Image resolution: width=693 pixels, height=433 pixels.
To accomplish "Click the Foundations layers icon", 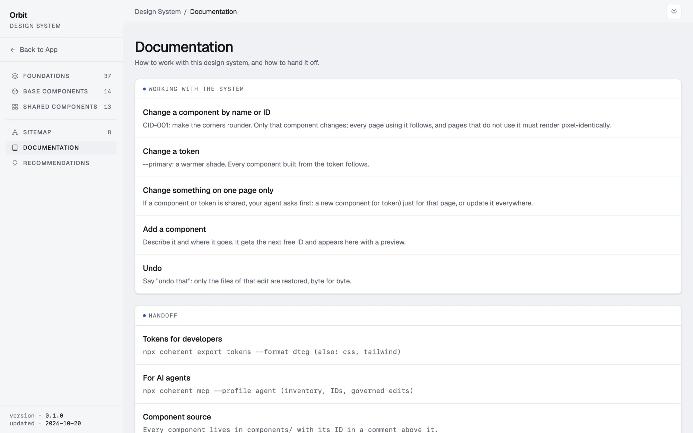I will [15, 76].
